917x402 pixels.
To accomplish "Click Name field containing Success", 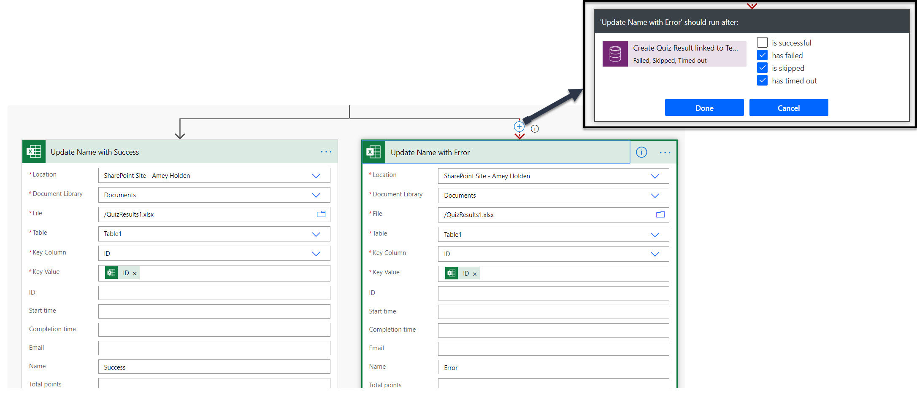I will point(214,367).
